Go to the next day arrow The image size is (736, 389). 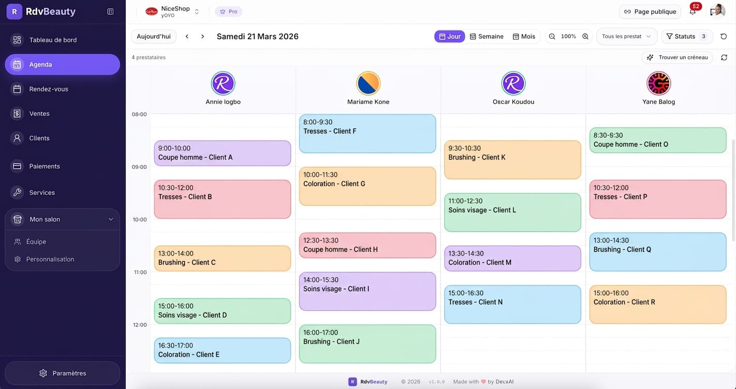point(203,36)
